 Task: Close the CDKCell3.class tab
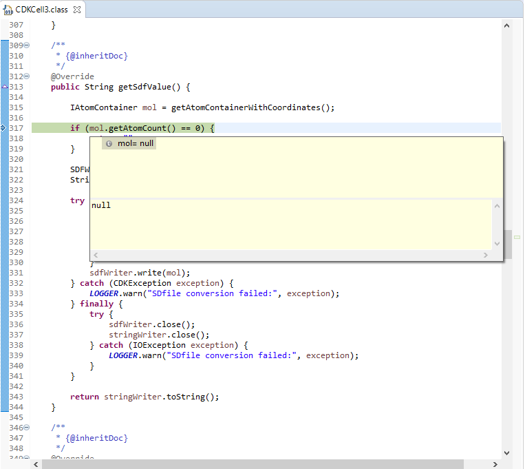point(77,10)
